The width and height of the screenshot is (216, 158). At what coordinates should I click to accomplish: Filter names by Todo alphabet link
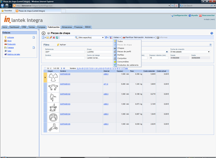tap(126, 68)
